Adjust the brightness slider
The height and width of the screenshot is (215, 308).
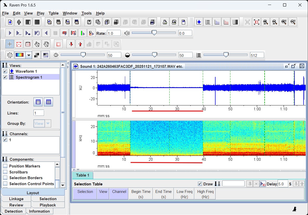click(x=83, y=55)
